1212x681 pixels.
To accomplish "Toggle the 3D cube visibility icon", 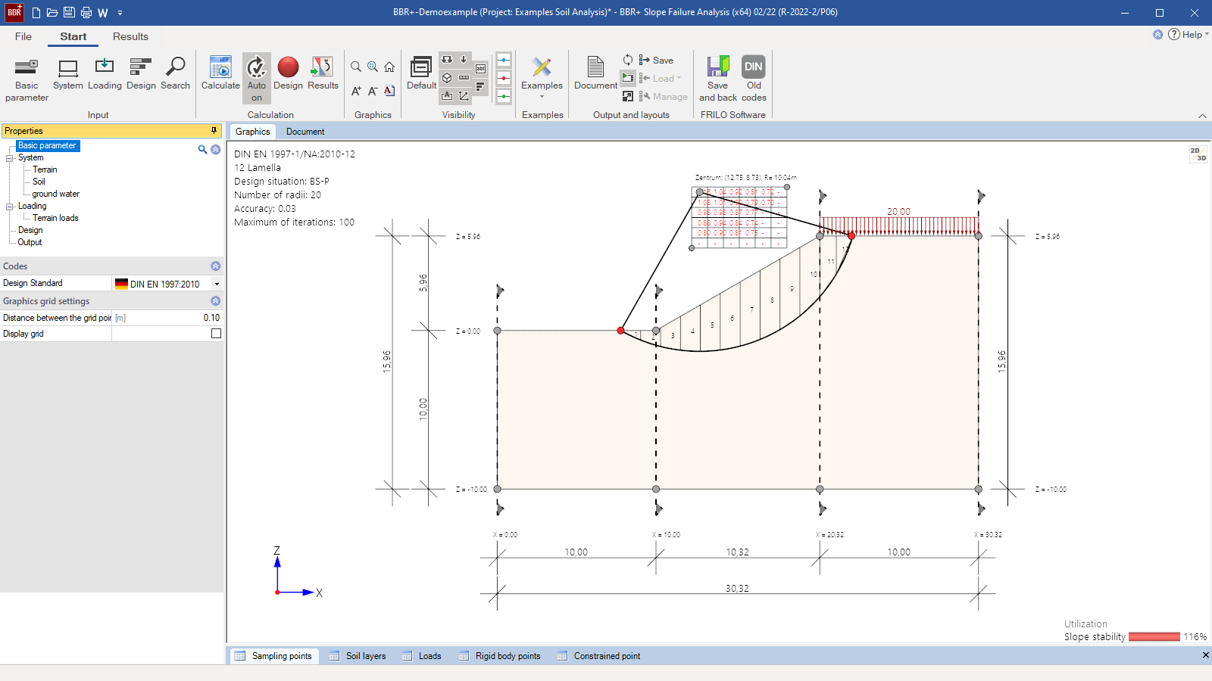I will pos(447,78).
